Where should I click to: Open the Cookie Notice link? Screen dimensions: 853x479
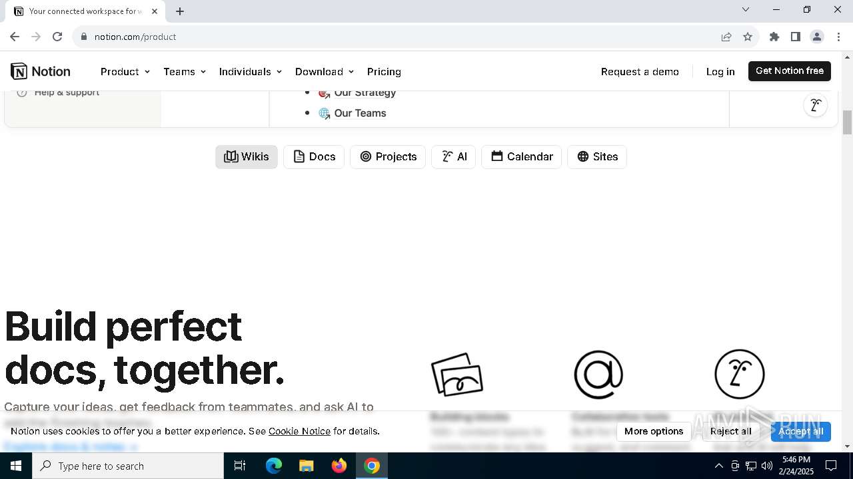[299, 431]
